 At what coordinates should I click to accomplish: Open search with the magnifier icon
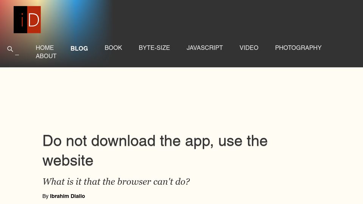[10, 49]
